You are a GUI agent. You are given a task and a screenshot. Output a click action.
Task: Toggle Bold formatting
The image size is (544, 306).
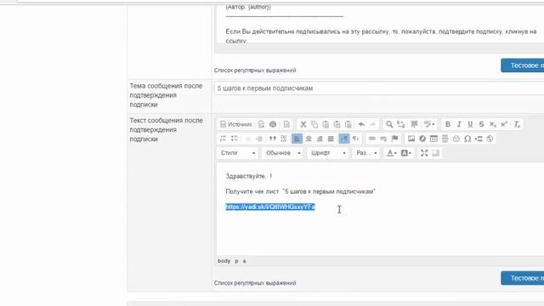pos(448,124)
